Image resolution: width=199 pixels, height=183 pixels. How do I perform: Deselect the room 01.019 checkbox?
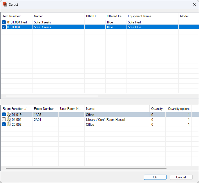(4, 115)
